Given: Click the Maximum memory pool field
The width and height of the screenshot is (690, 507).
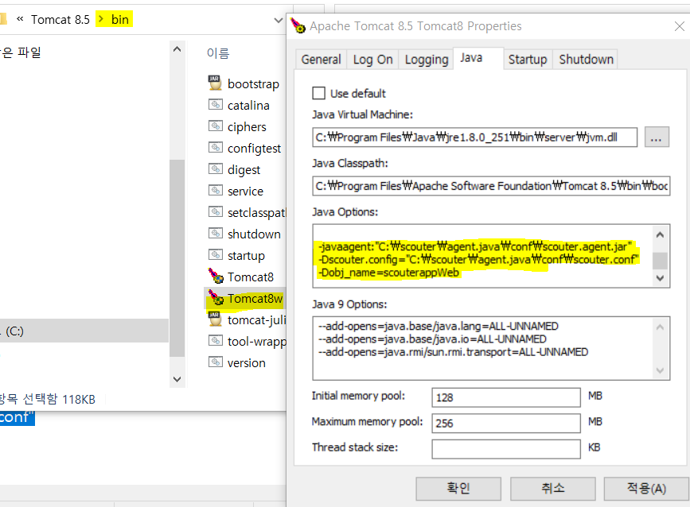Looking at the screenshot, I should (x=506, y=423).
